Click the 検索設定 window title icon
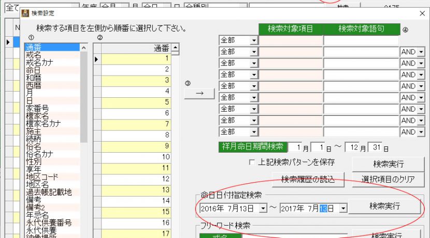This screenshot has height=238, width=430. pos(25,13)
